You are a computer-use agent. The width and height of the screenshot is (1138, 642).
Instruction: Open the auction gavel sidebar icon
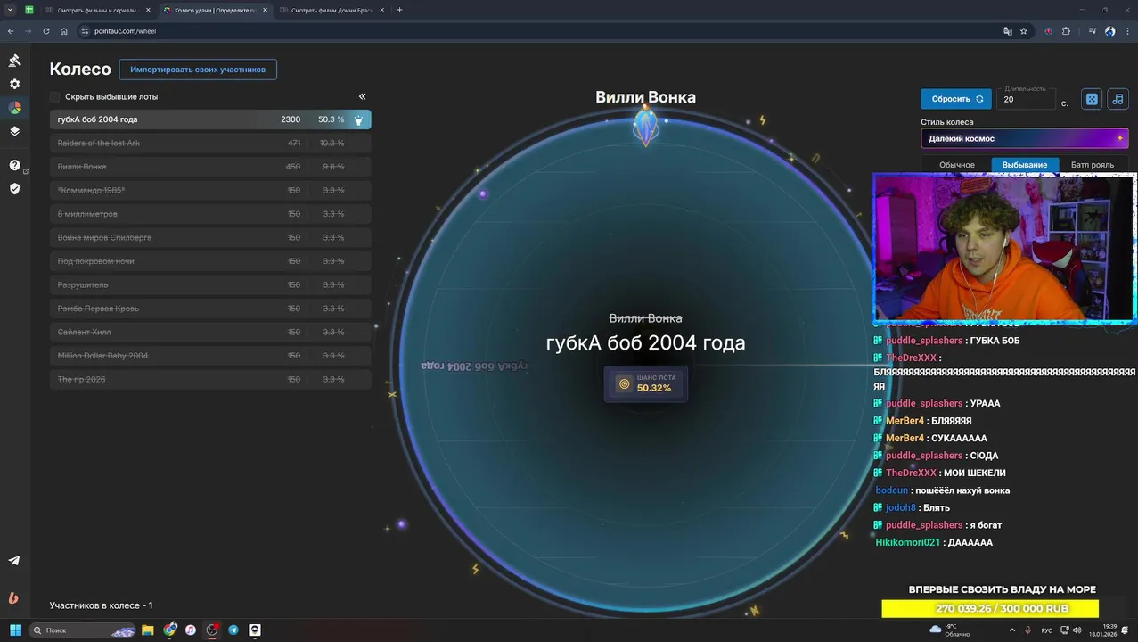(14, 61)
